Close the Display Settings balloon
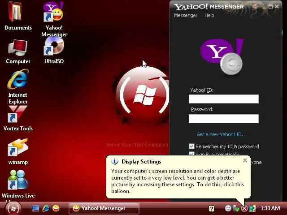Screen dimensions: 287x215 click(x=245, y=160)
